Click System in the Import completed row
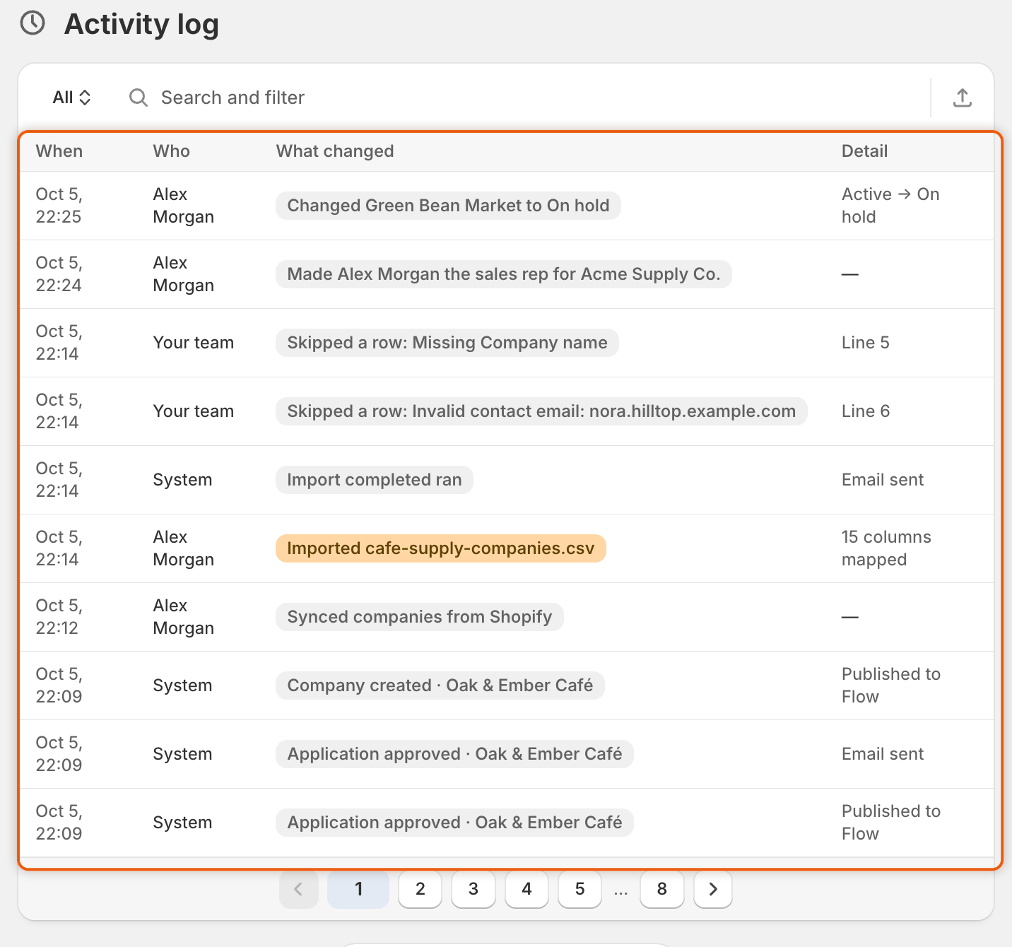Image resolution: width=1012 pixels, height=947 pixels. pos(182,480)
